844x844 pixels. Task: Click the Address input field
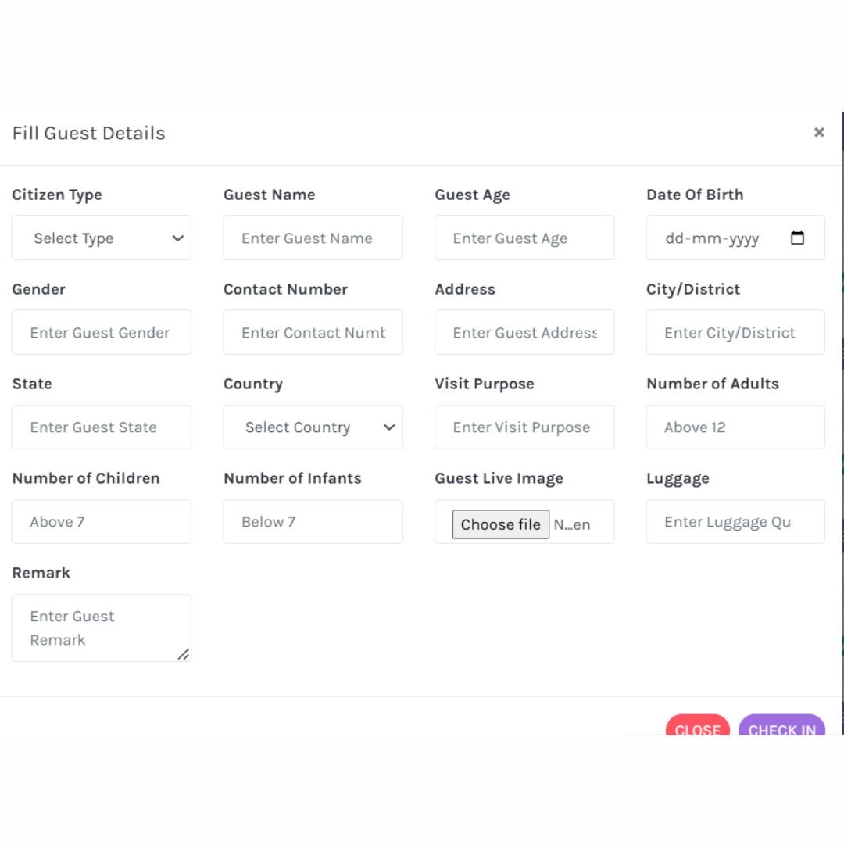coord(524,333)
